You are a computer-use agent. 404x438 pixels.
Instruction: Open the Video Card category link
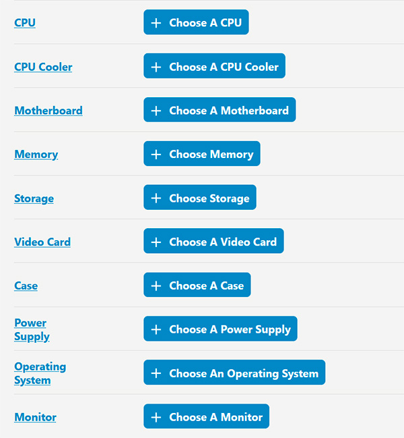tap(42, 242)
